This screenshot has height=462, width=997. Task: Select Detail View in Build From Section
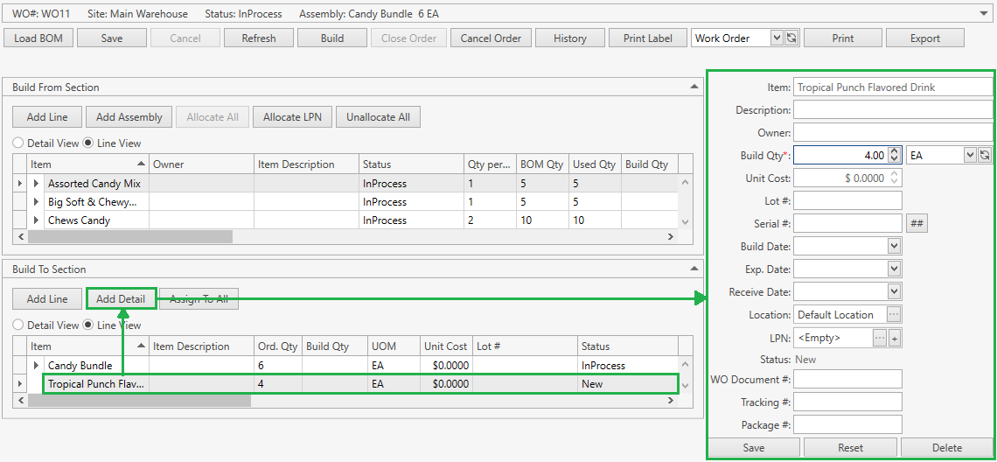pyautogui.click(x=17, y=143)
